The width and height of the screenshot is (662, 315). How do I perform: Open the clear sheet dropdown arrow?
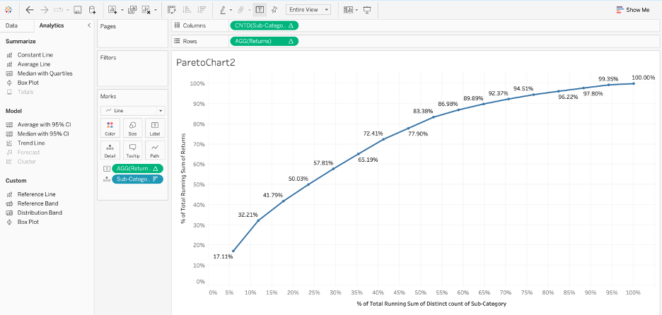[156, 10]
